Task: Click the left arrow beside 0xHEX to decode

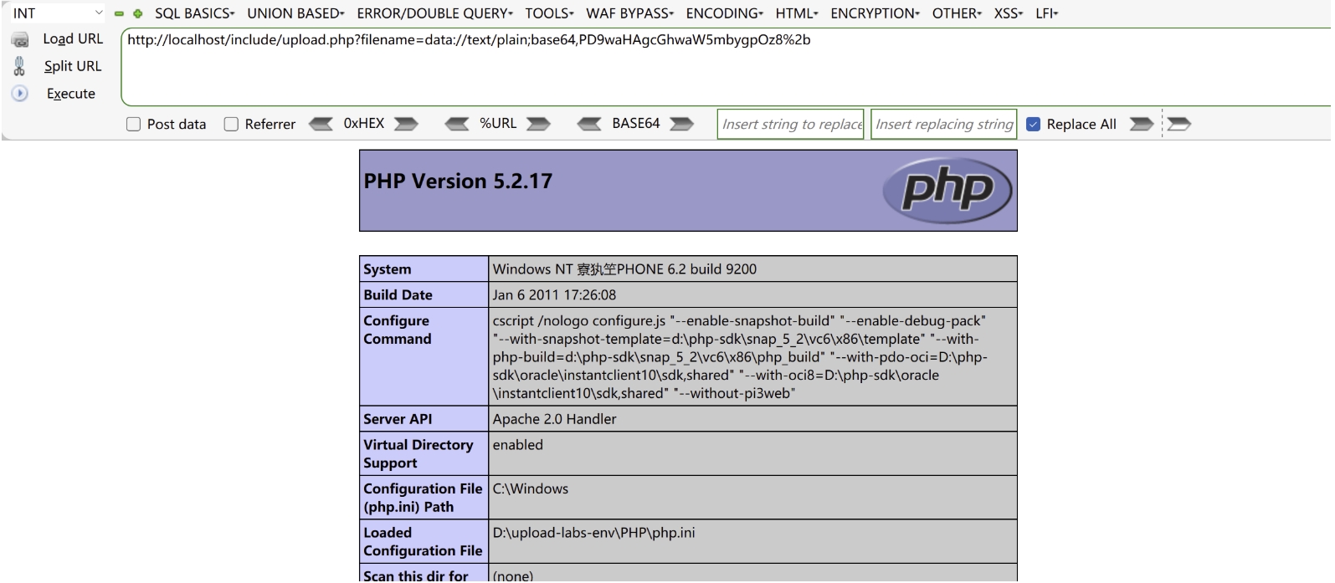Action: click(x=321, y=124)
